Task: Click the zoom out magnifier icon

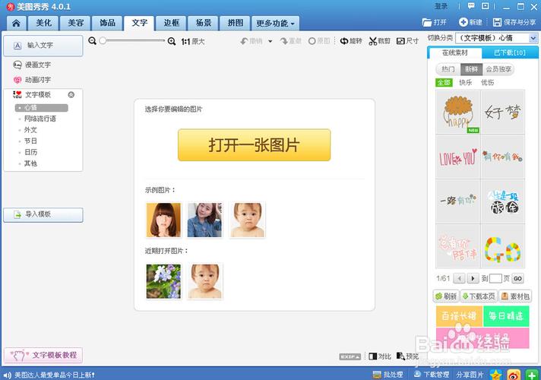Action: pos(92,41)
